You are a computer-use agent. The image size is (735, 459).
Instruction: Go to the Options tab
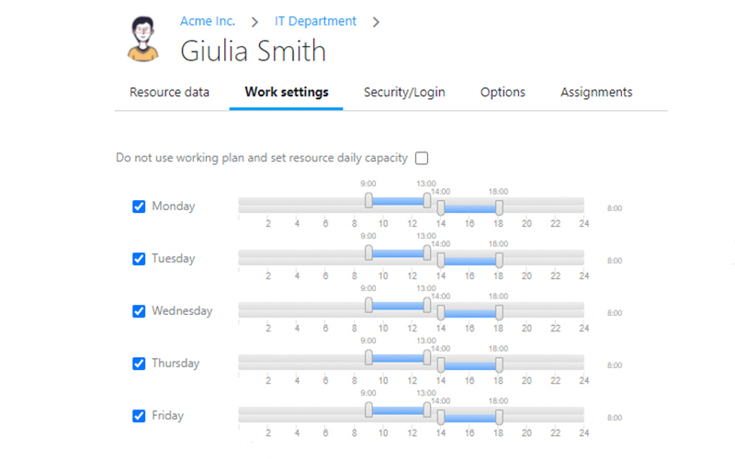pyautogui.click(x=503, y=92)
